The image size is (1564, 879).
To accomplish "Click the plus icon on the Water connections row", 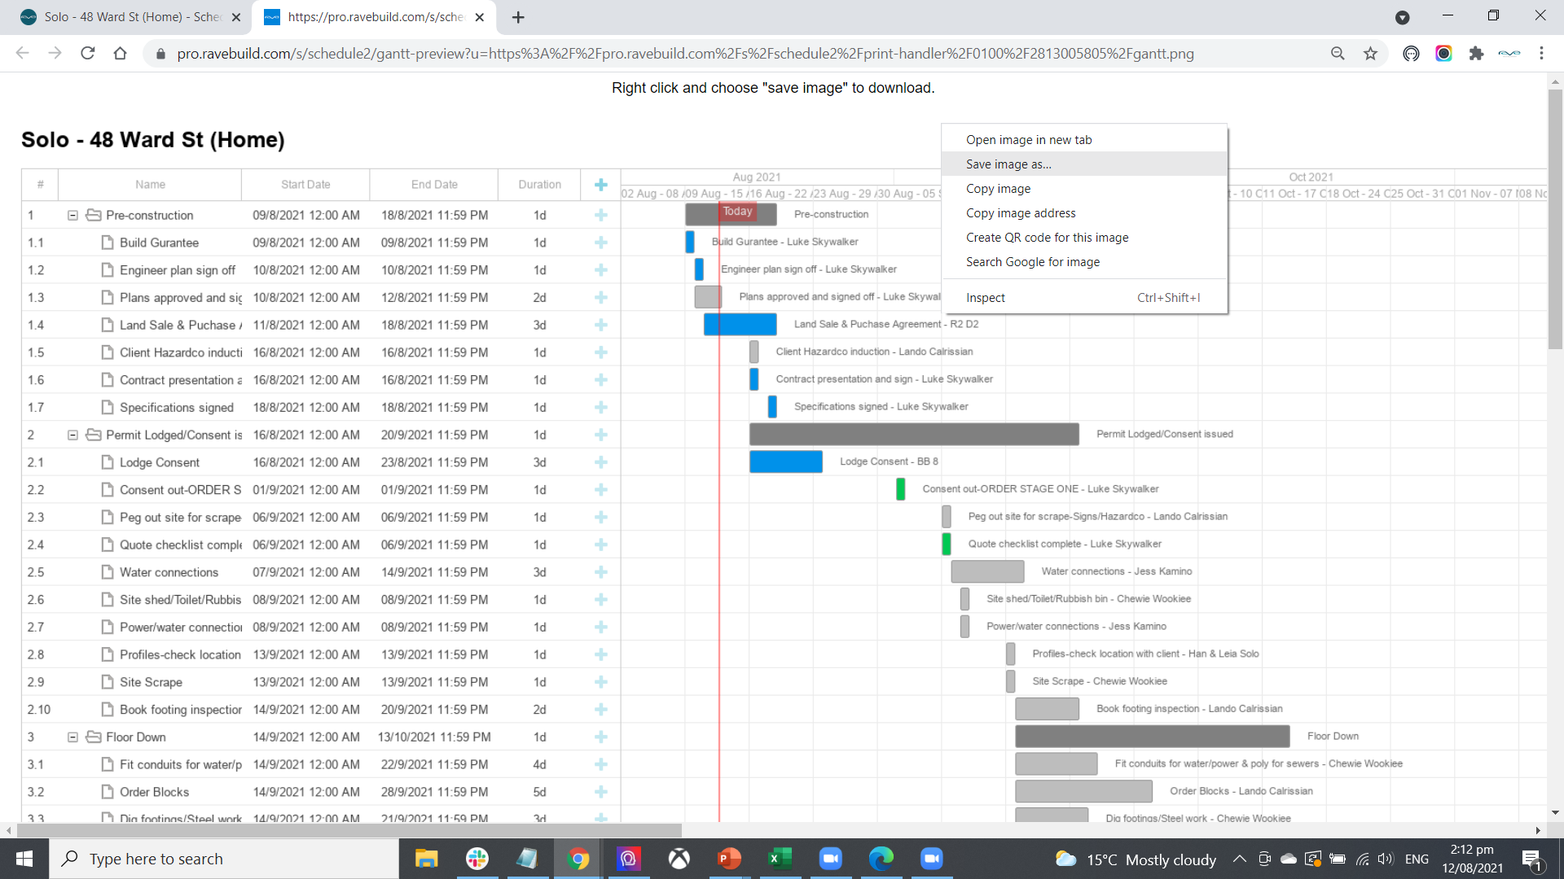I will [600, 572].
